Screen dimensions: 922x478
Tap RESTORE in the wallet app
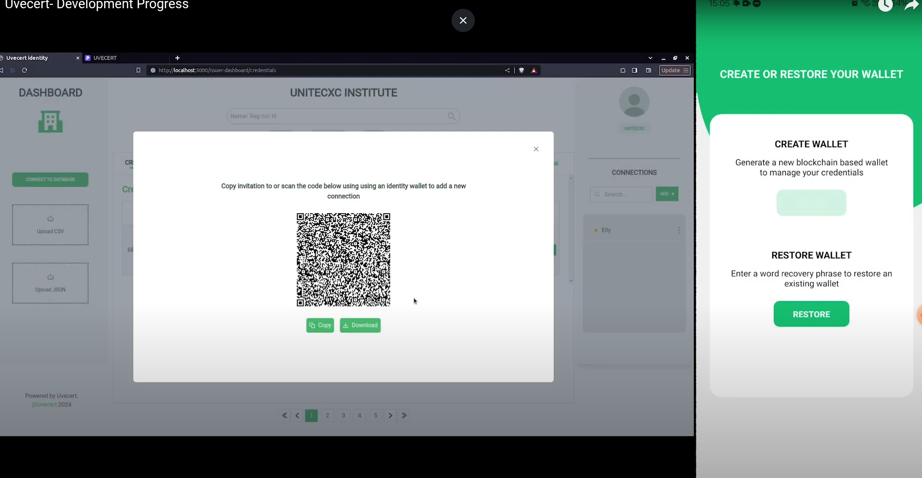tap(811, 314)
